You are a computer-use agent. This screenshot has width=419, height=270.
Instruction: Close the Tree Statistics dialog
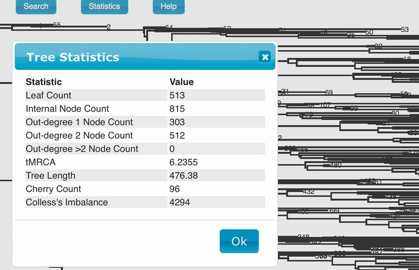[265, 57]
